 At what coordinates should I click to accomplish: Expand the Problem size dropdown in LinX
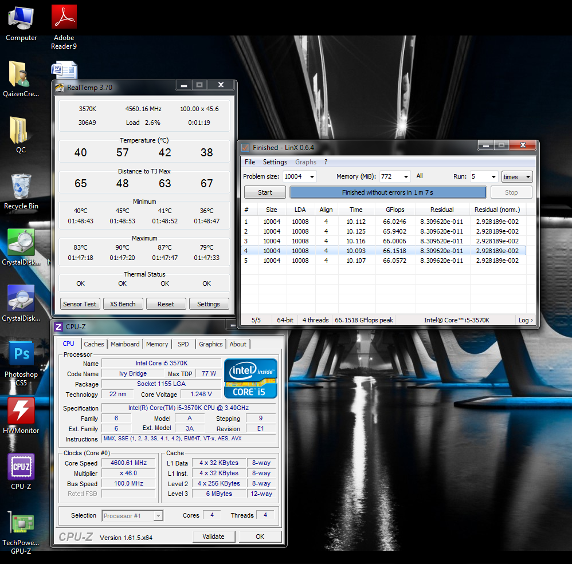pos(311,177)
